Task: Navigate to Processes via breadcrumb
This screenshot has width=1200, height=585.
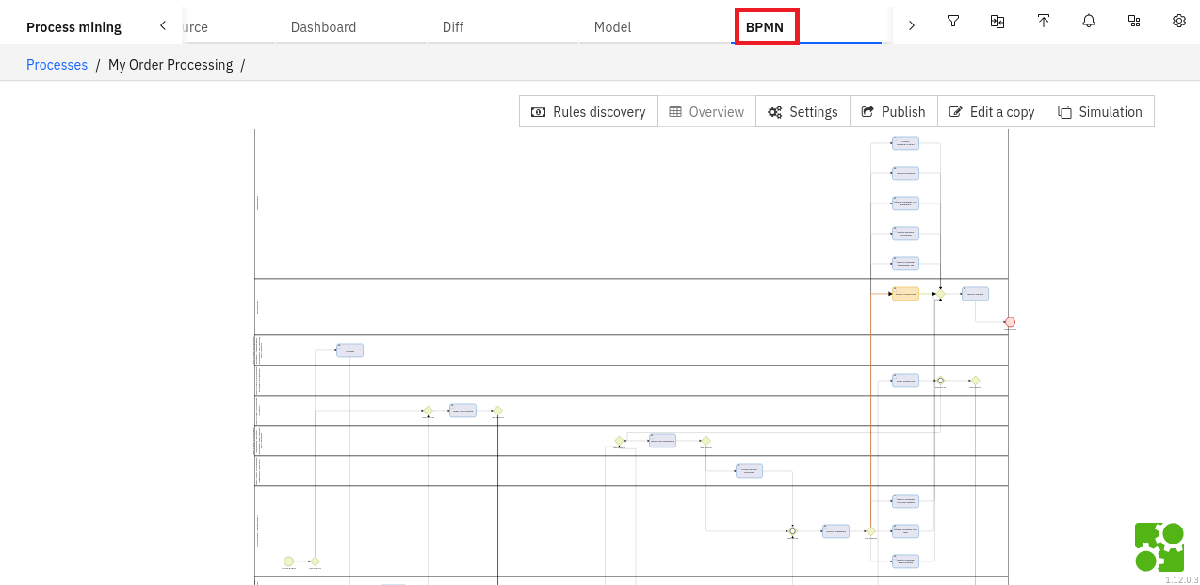Action: 57,64
